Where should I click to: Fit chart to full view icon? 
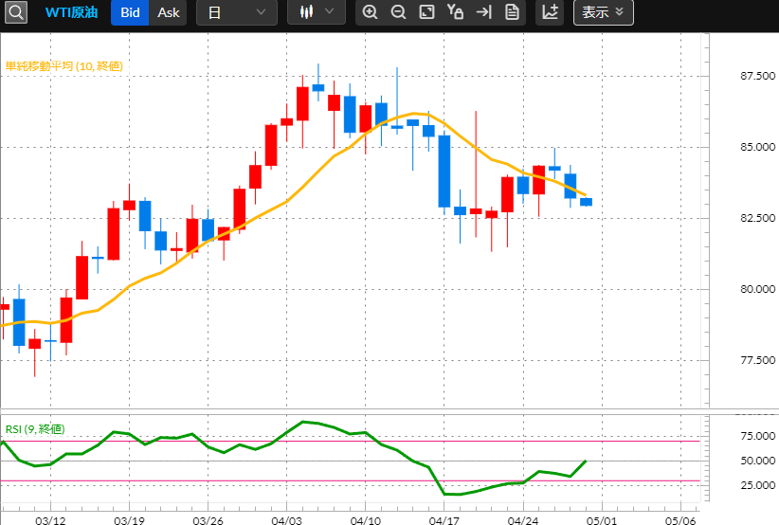pos(426,12)
